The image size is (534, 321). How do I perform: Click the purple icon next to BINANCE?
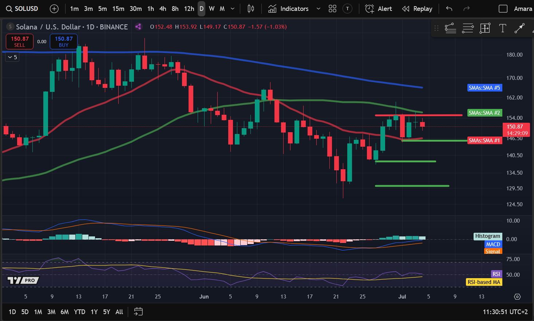[138, 27]
